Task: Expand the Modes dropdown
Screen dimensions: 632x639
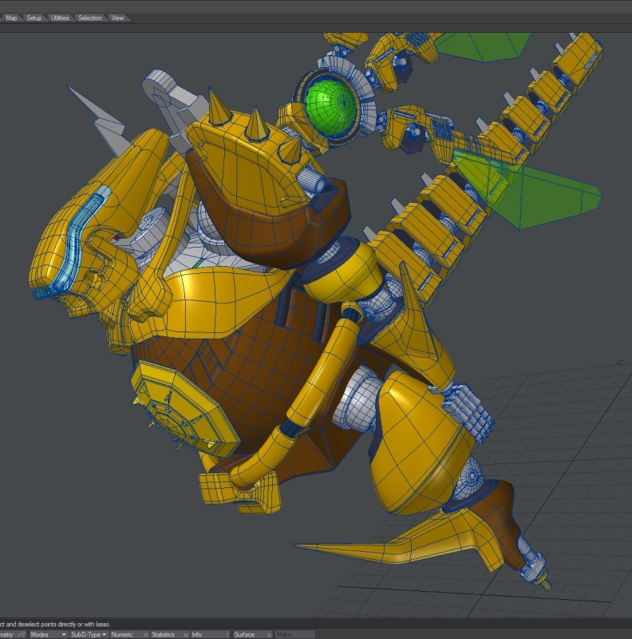Action: click(x=47, y=634)
